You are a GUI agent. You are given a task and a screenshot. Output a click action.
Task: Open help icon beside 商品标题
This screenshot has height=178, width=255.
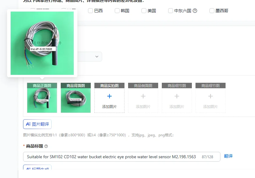[46, 146]
